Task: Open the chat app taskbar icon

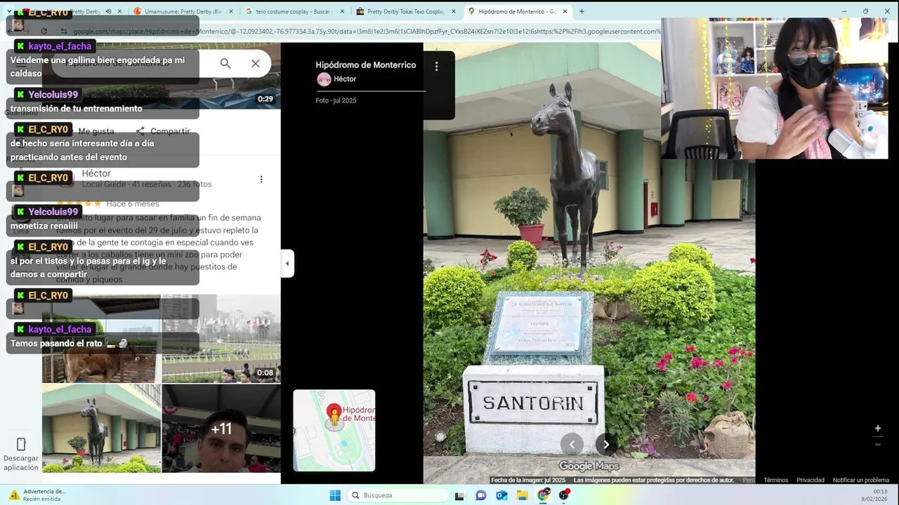Action: (480, 495)
